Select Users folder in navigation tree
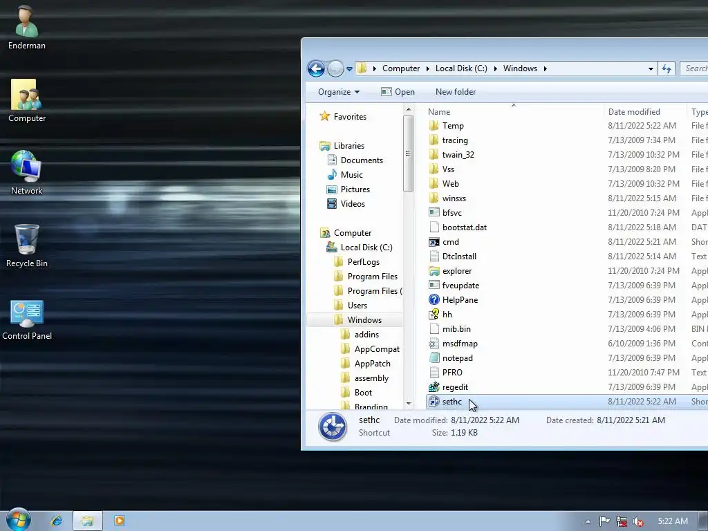The width and height of the screenshot is (708, 531). pyautogui.click(x=351, y=305)
